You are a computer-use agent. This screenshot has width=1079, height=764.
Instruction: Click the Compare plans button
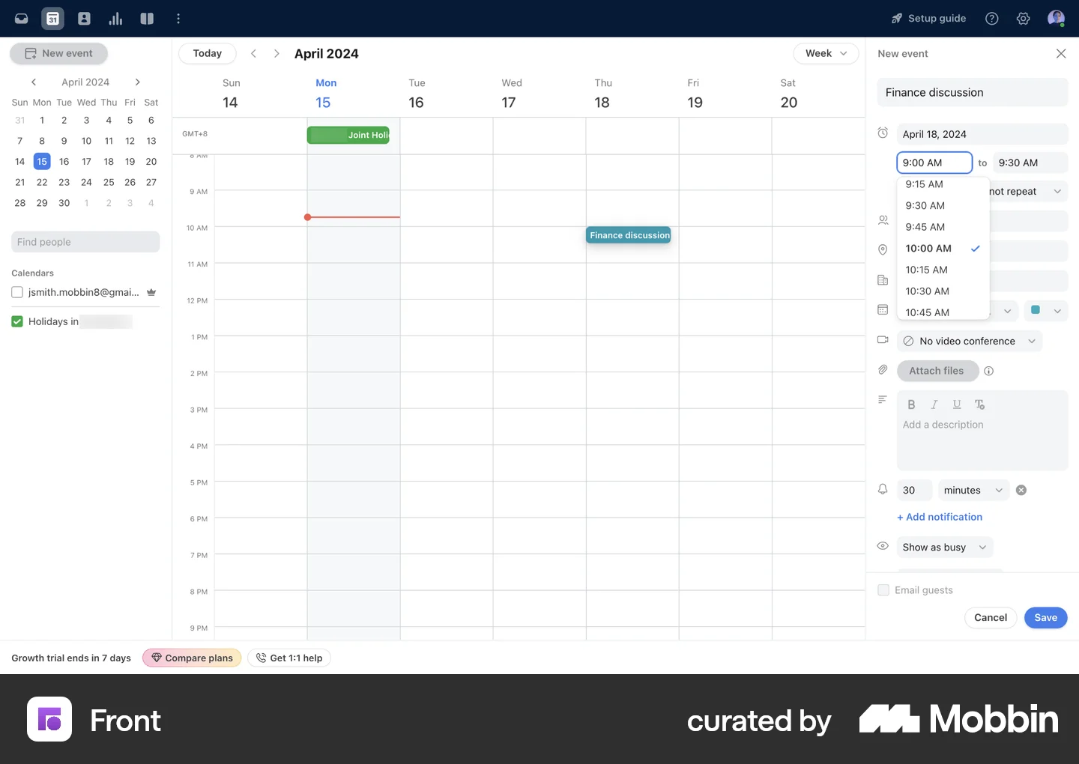tap(192, 658)
